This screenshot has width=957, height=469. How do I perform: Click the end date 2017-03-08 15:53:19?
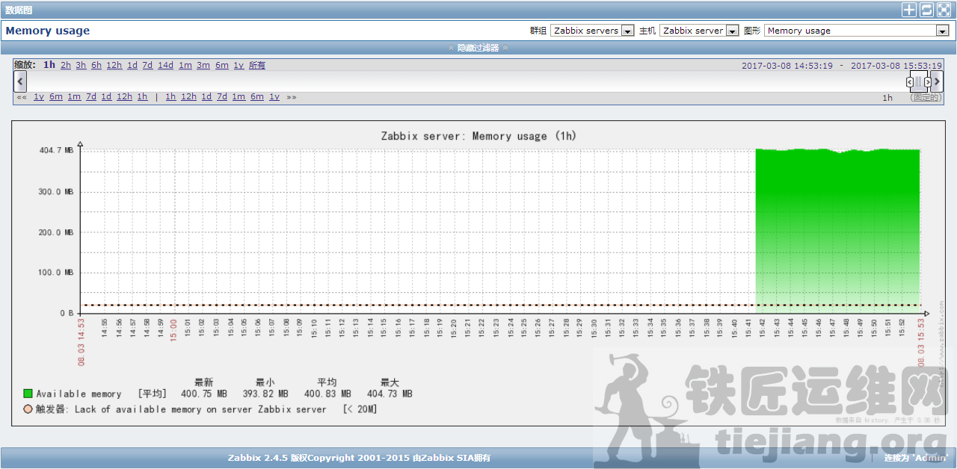[x=896, y=66]
